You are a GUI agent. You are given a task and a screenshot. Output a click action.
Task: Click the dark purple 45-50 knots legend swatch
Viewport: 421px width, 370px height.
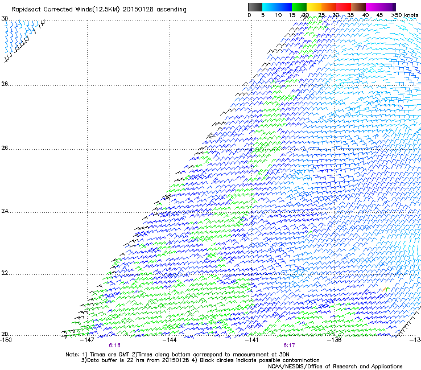[388, 7]
